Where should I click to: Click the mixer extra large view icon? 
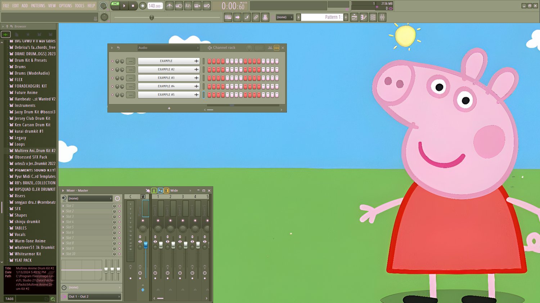coord(166,190)
